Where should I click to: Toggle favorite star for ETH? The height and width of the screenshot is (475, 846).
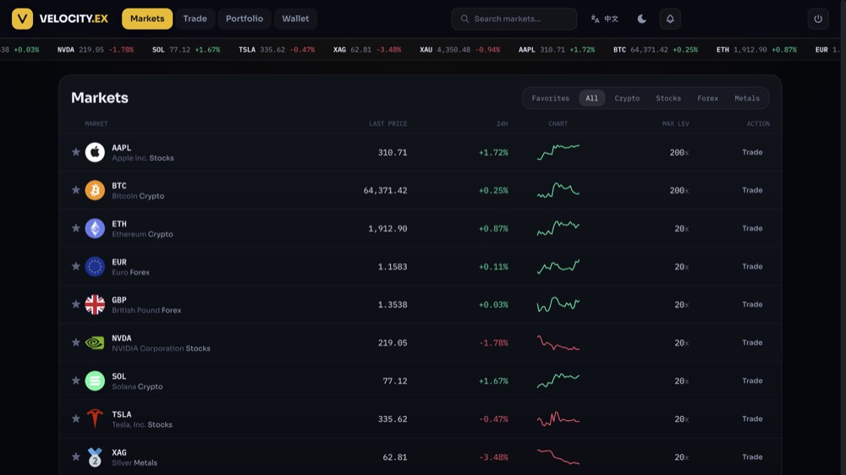(x=75, y=228)
